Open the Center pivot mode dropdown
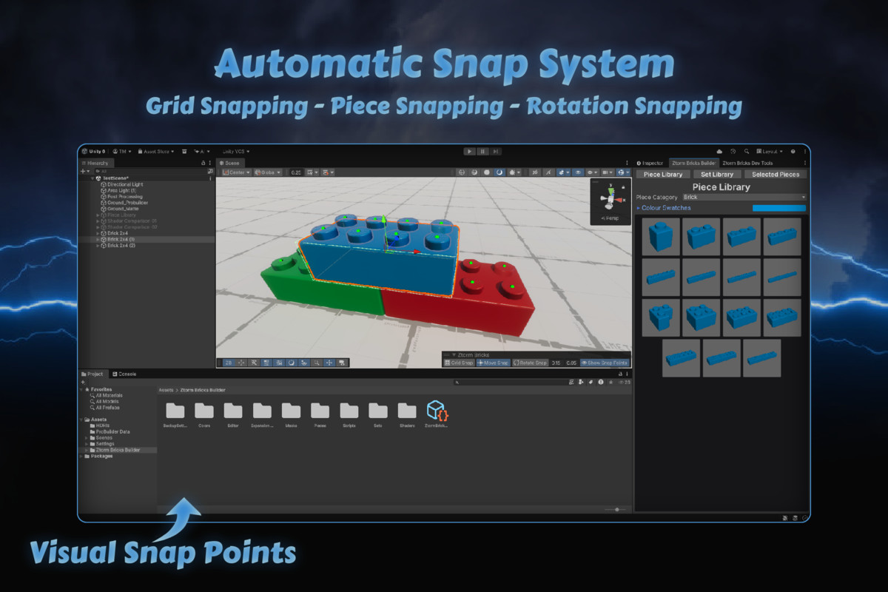This screenshot has width=888, height=592. tap(235, 172)
